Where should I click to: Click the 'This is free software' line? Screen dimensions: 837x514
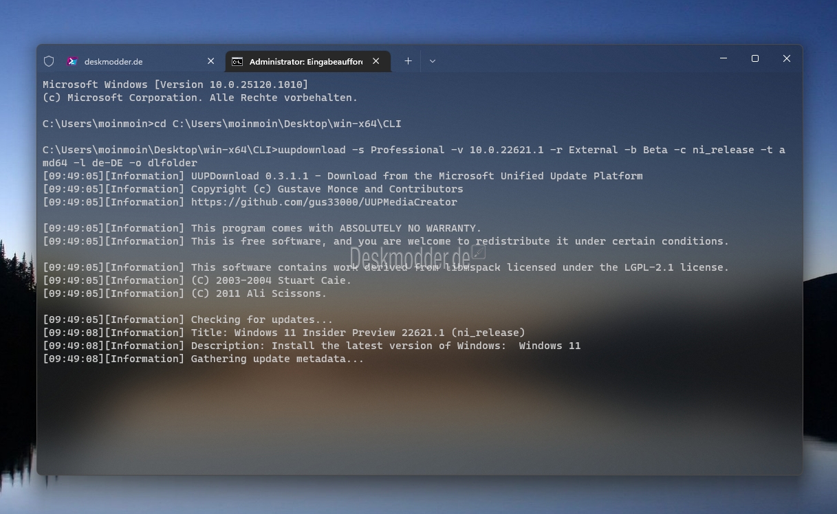pyautogui.click(x=386, y=241)
